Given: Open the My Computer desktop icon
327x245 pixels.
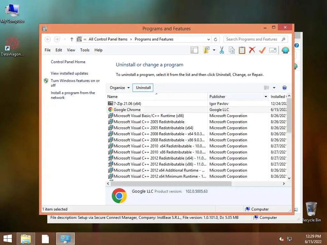Looking at the screenshot, I should coord(12,13).
